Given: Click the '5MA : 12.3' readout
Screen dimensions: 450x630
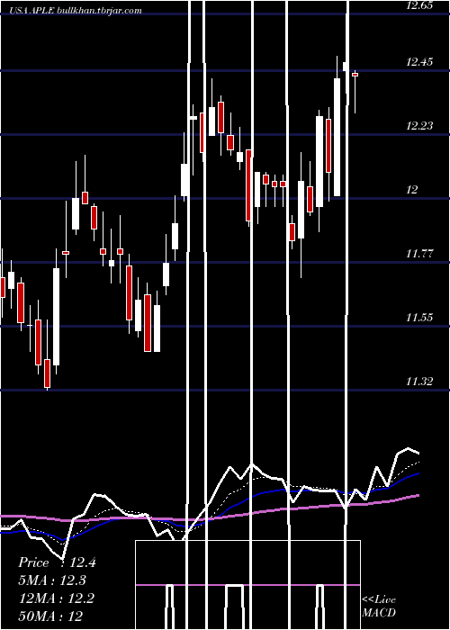Looking at the screenshot, I should pos(52,580).
